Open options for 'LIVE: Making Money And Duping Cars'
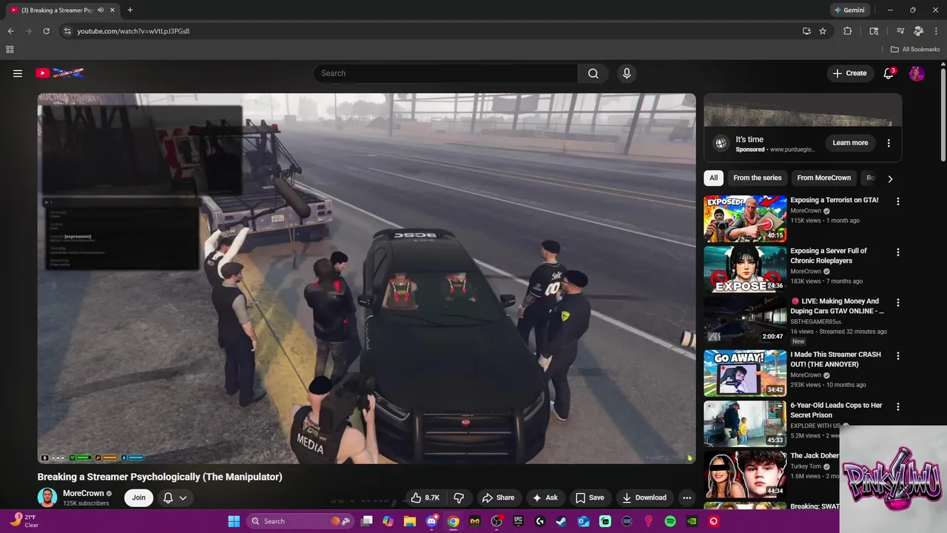The width and height of the screenshot is (947, 533). pos(898,303)
